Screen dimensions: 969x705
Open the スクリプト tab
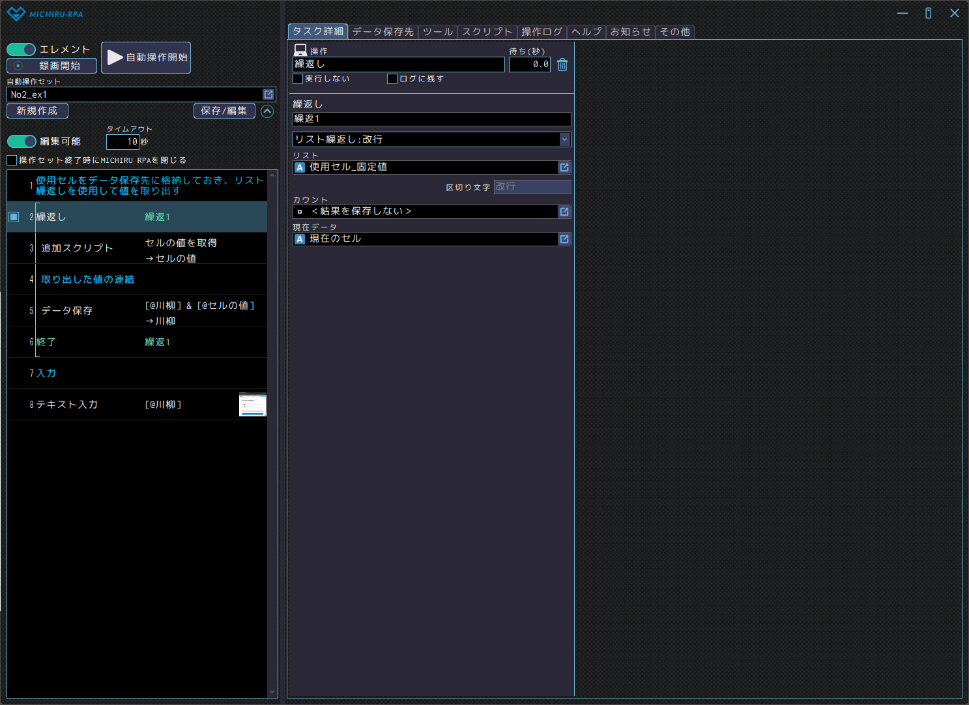[487, 32]
